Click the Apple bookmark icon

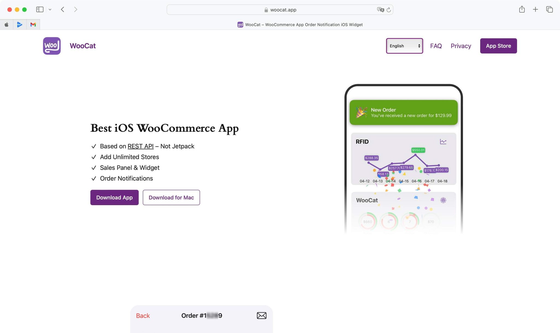pyautogui.click(x=6, y=25)
